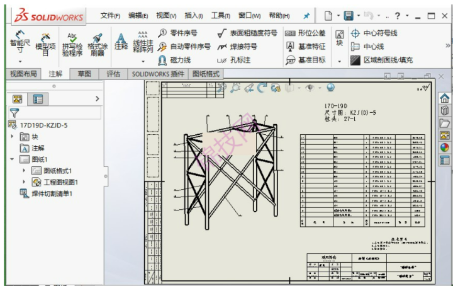Image resolution: width=453 pixels, height=288 pixels.
Task: Select the Smart Dimension tool (智能尺寸)
Action: [x=20, y=42]
